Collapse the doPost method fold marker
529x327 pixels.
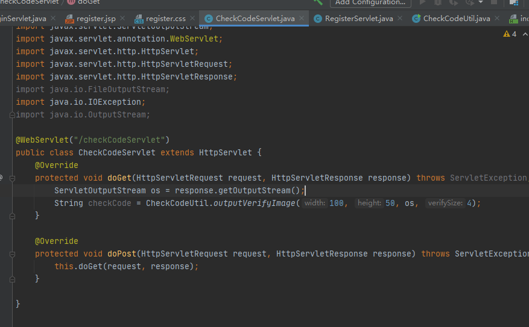pyautogui.click(x=12, y=254)
